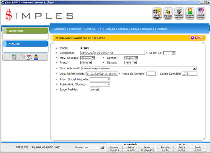Image resolution: width=211 pixels, height=153 pixels.
Task: Click the user shortcut icon in sidebar
Action: point(36,57)
